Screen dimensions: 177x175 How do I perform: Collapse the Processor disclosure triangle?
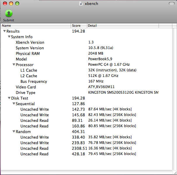[14, 65]
